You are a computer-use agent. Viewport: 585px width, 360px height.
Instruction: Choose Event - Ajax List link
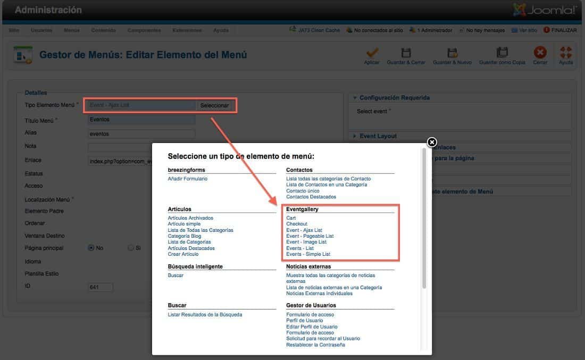tap(304, 230)
